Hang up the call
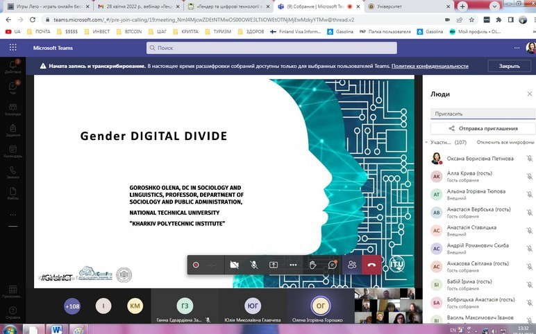 pyautogui.click(x=372, y=265)
